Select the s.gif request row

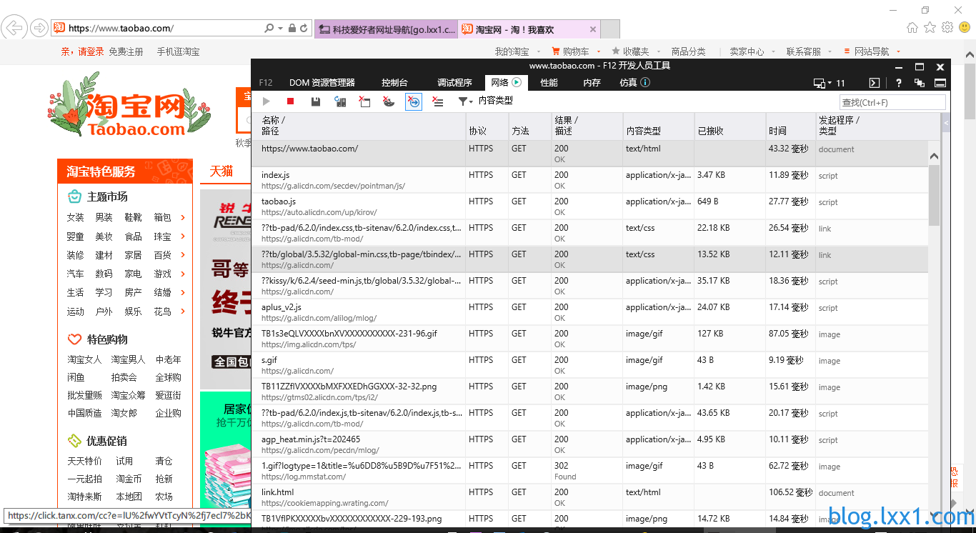[x=589, y=365]
